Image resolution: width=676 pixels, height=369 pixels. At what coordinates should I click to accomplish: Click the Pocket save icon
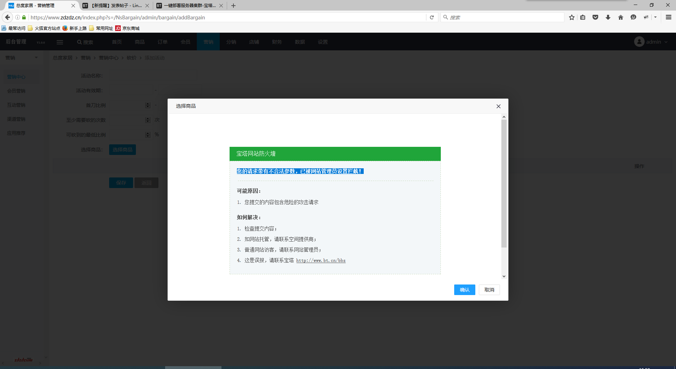coord(595,17)
